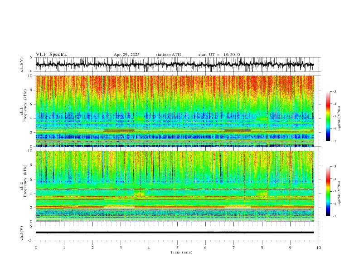
Task: Click the ch.1 frequency tick "6"
Action: [32, 104]
